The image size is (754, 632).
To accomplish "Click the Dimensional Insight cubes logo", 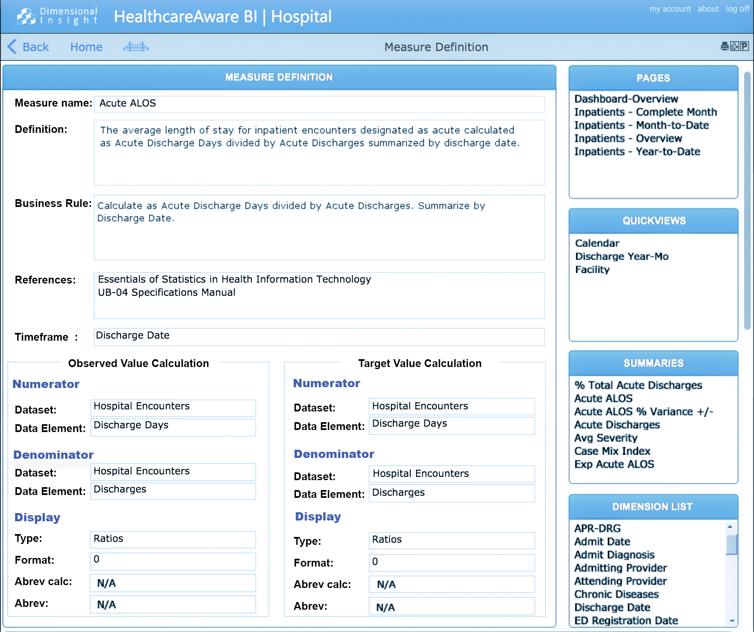I will [x=26, y=16].
